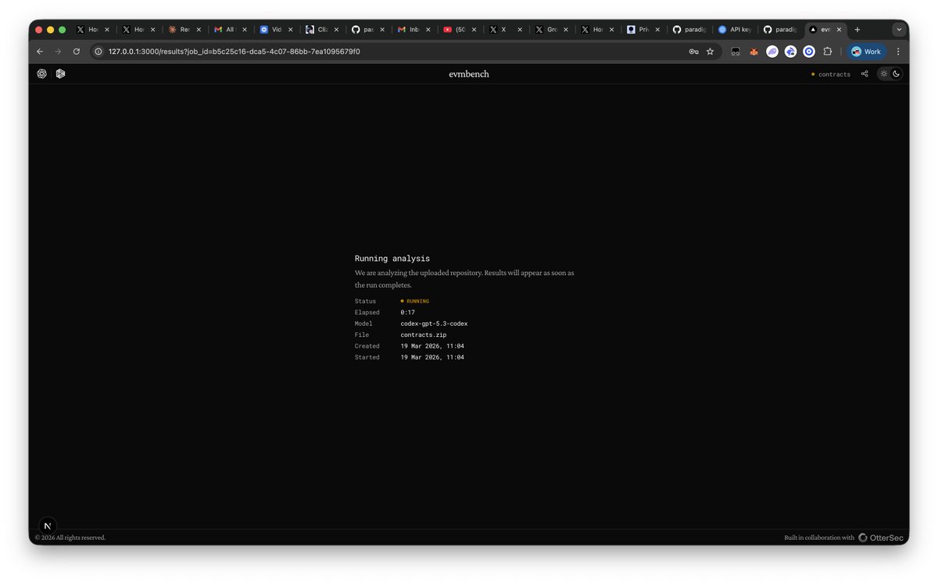Open Chrome's three-dot menu
938x583 pixels.
[897, 52]
